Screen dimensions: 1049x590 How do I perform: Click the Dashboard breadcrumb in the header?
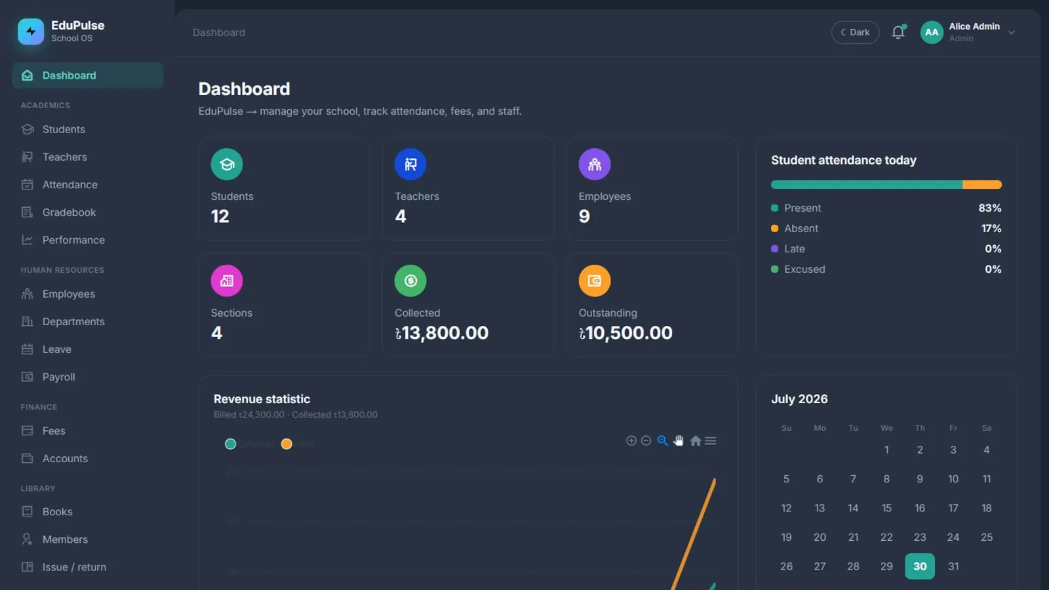219,32
